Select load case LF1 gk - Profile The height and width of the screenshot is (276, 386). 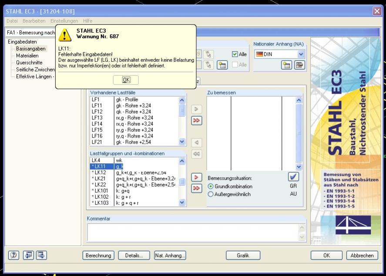(x=134, y=99)
